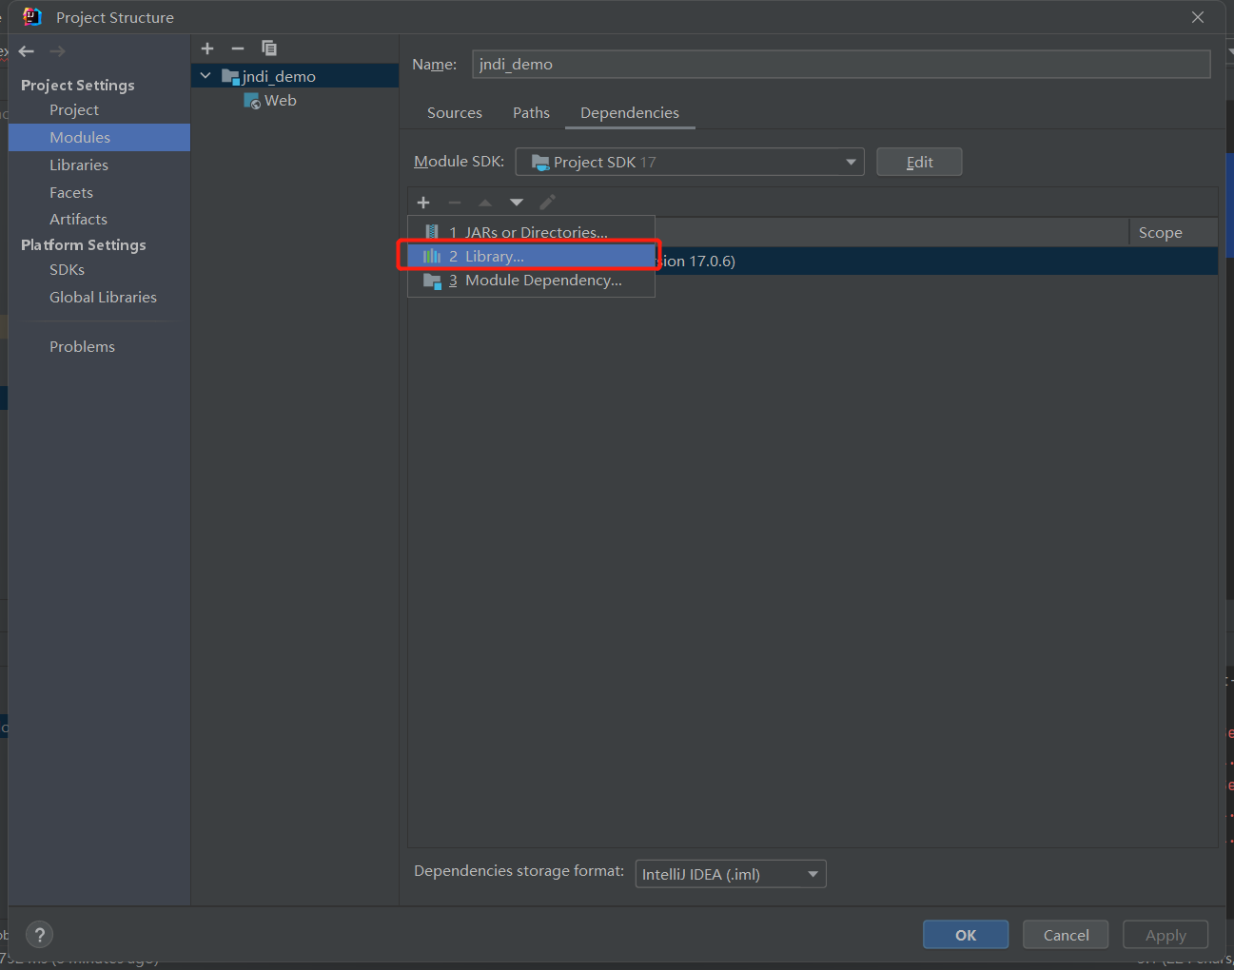Close the Project Structure dialog
The width and height of the screenshot is (1234, 970).
(x=1198, y=17)
